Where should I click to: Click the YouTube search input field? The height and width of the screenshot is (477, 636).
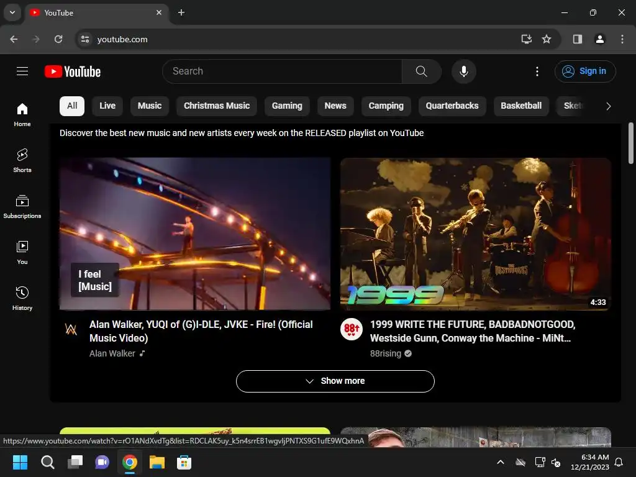click(x=283, y=71)
